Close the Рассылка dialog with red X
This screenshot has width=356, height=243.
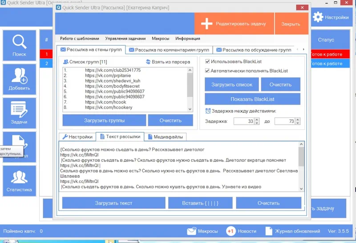pyautogui.click(x=302, y=8)
